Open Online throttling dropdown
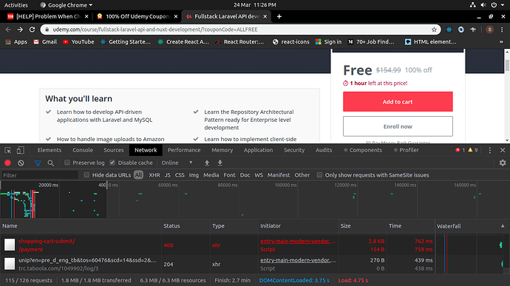The width and height of the screenshot is (510, 286). 177,163
